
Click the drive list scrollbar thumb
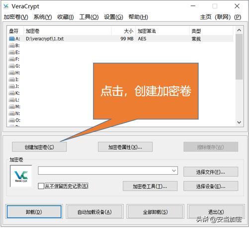click(239, 57)
